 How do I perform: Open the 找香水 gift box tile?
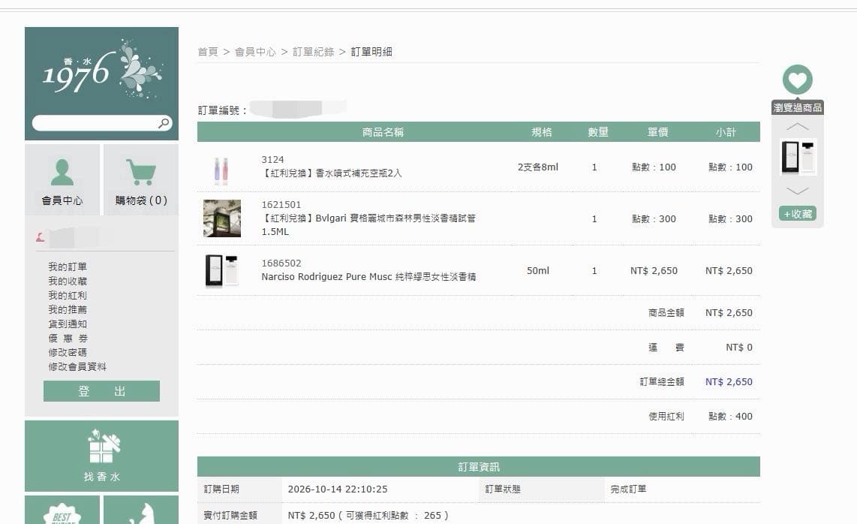(x=101, y=456)
